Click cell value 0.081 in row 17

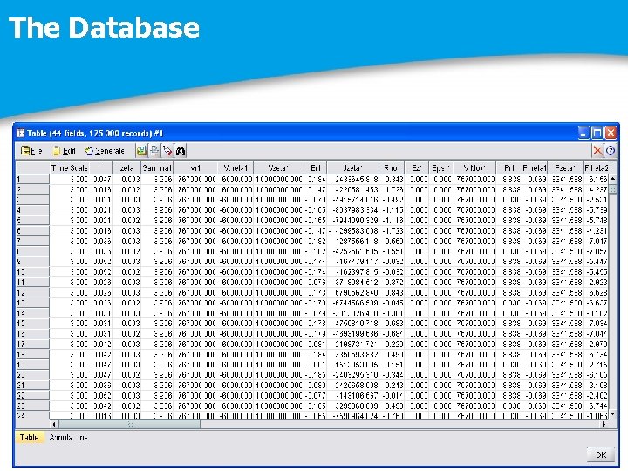[317, 344]
